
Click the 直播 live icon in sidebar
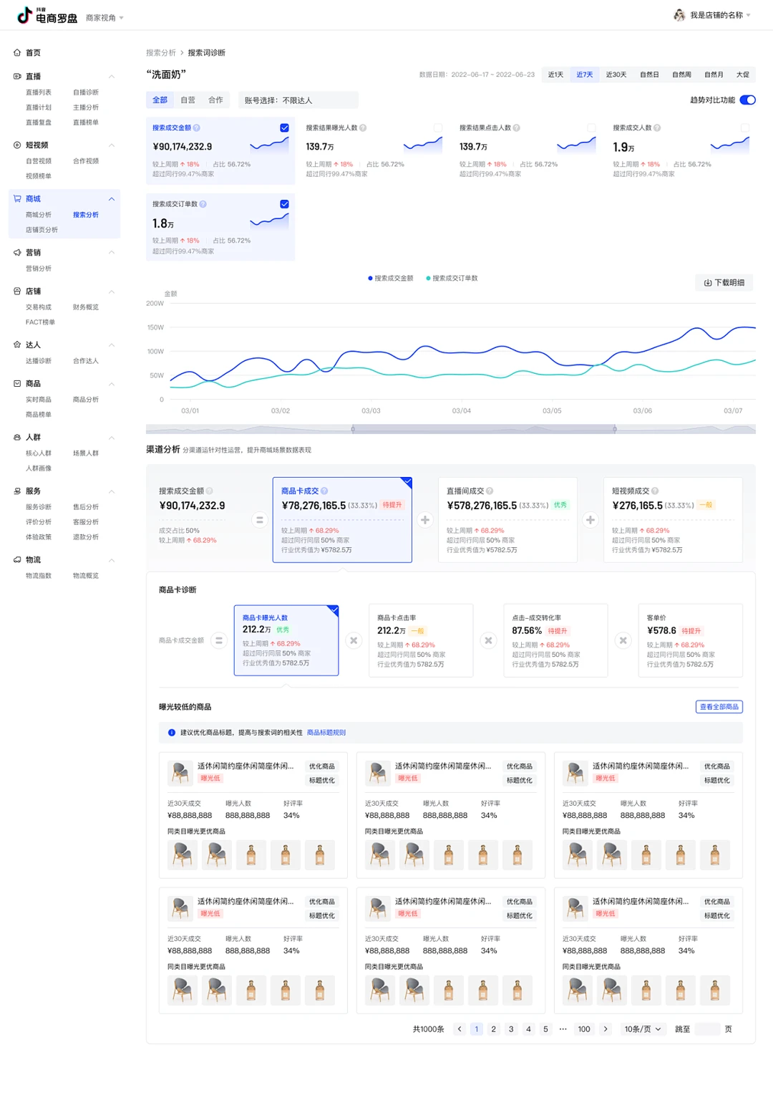pos(17,77)
